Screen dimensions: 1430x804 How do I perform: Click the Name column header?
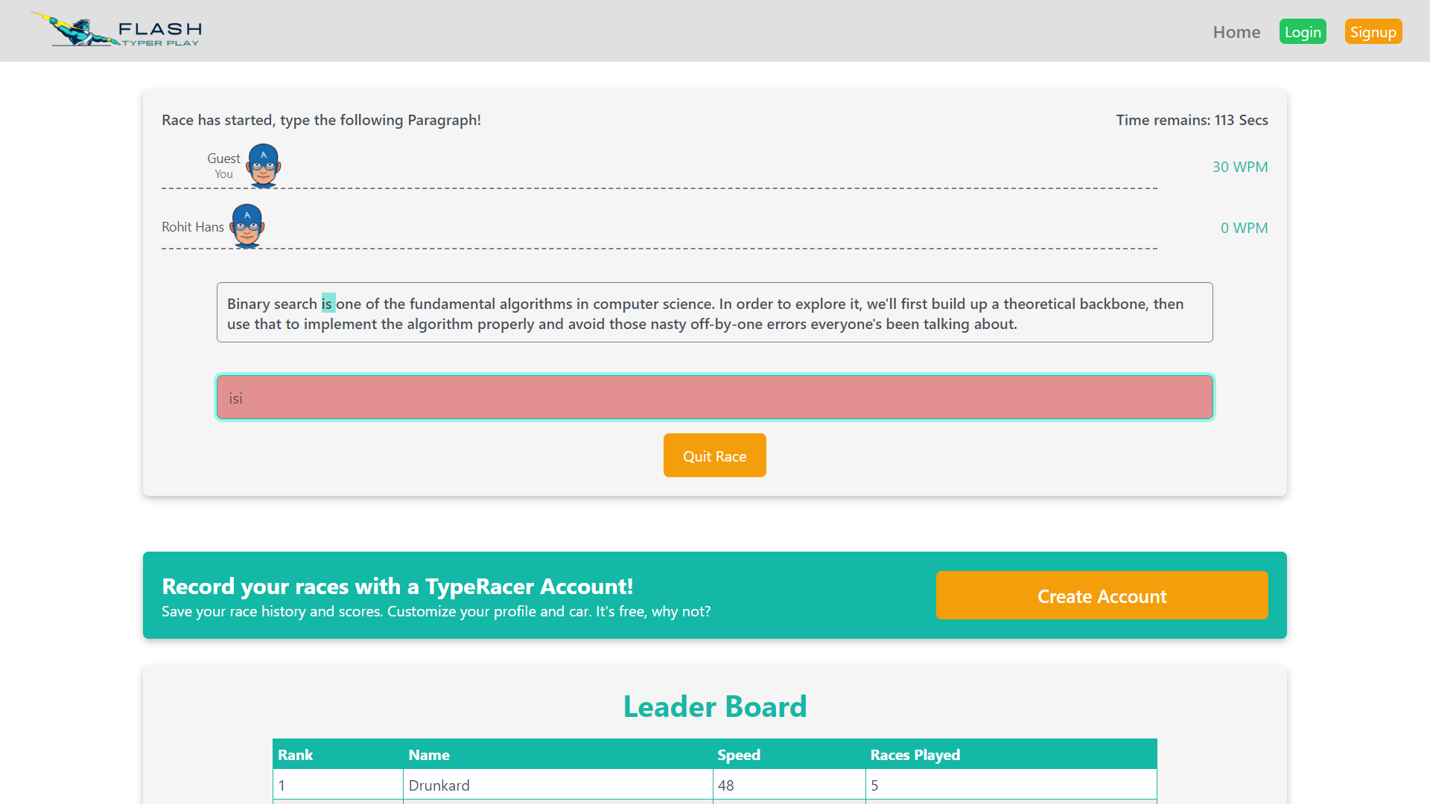[558, 755]
